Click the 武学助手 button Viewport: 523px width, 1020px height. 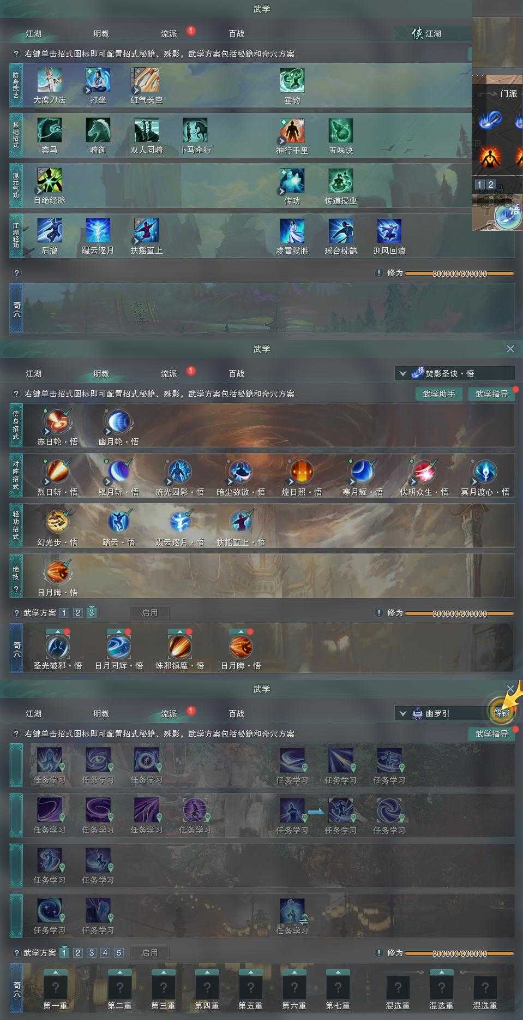click(x=439, y=394)
